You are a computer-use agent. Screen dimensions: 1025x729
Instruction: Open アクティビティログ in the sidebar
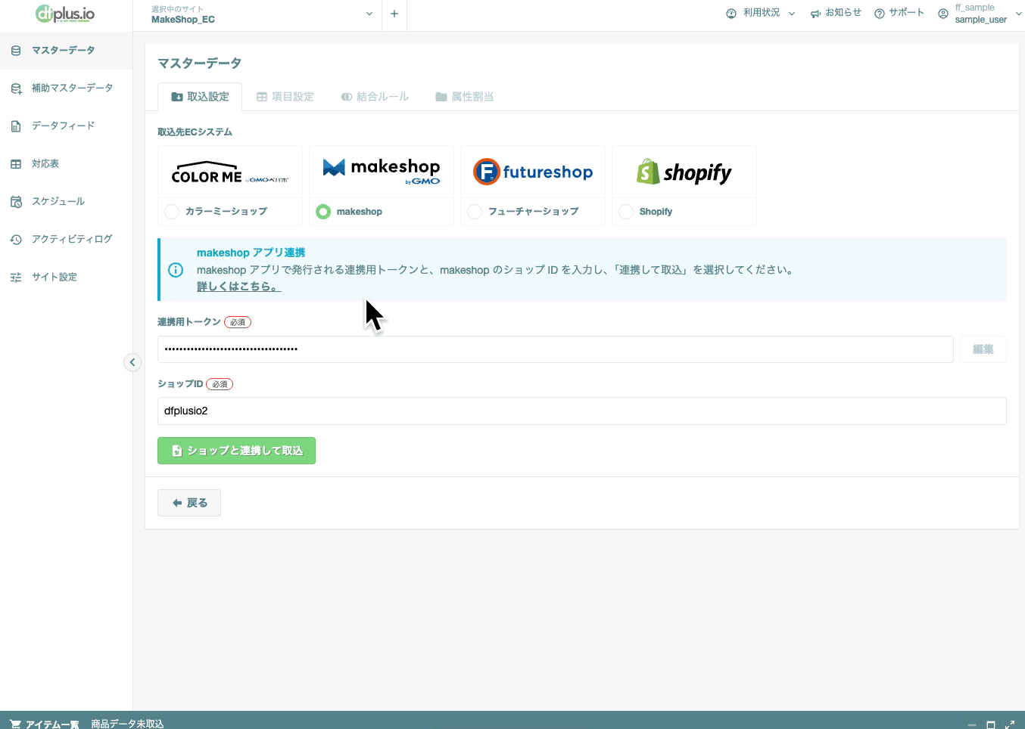coord(66,240)
